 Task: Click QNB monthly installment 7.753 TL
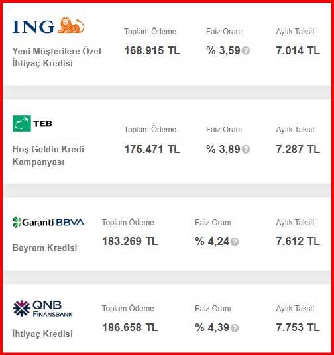[298, 327]
